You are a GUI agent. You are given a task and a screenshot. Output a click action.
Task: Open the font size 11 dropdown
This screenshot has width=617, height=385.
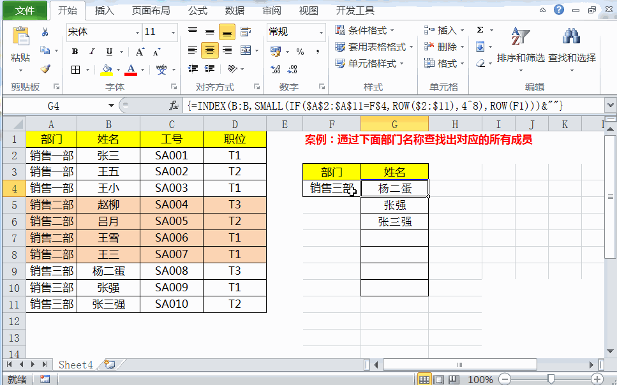coord(173,33)
